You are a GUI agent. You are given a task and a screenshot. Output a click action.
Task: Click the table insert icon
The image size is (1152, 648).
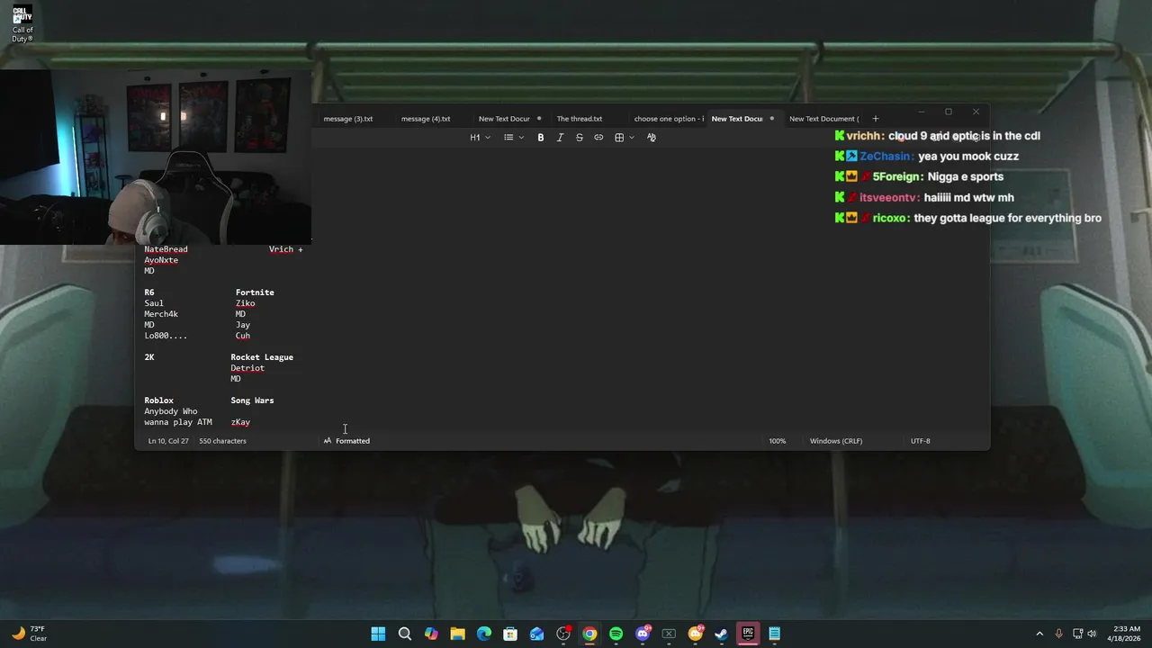tap(619, 138)
